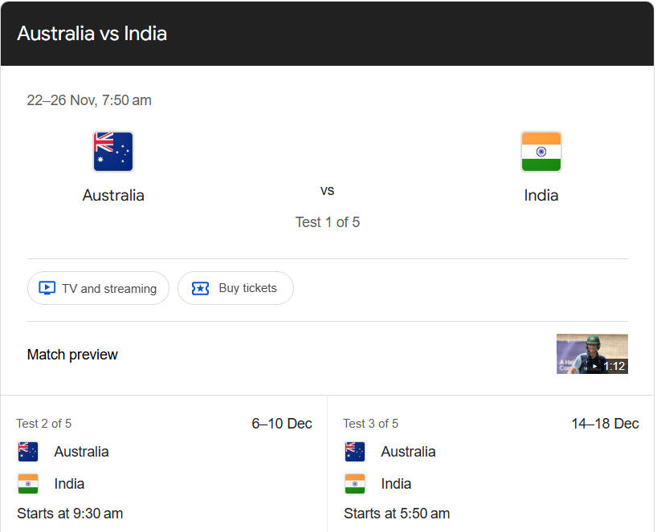The height and width of the screenshot is (532, 661).
Task: Click India flag in Test 2 card
Action: pyautogui.click(x=28, y=484)
